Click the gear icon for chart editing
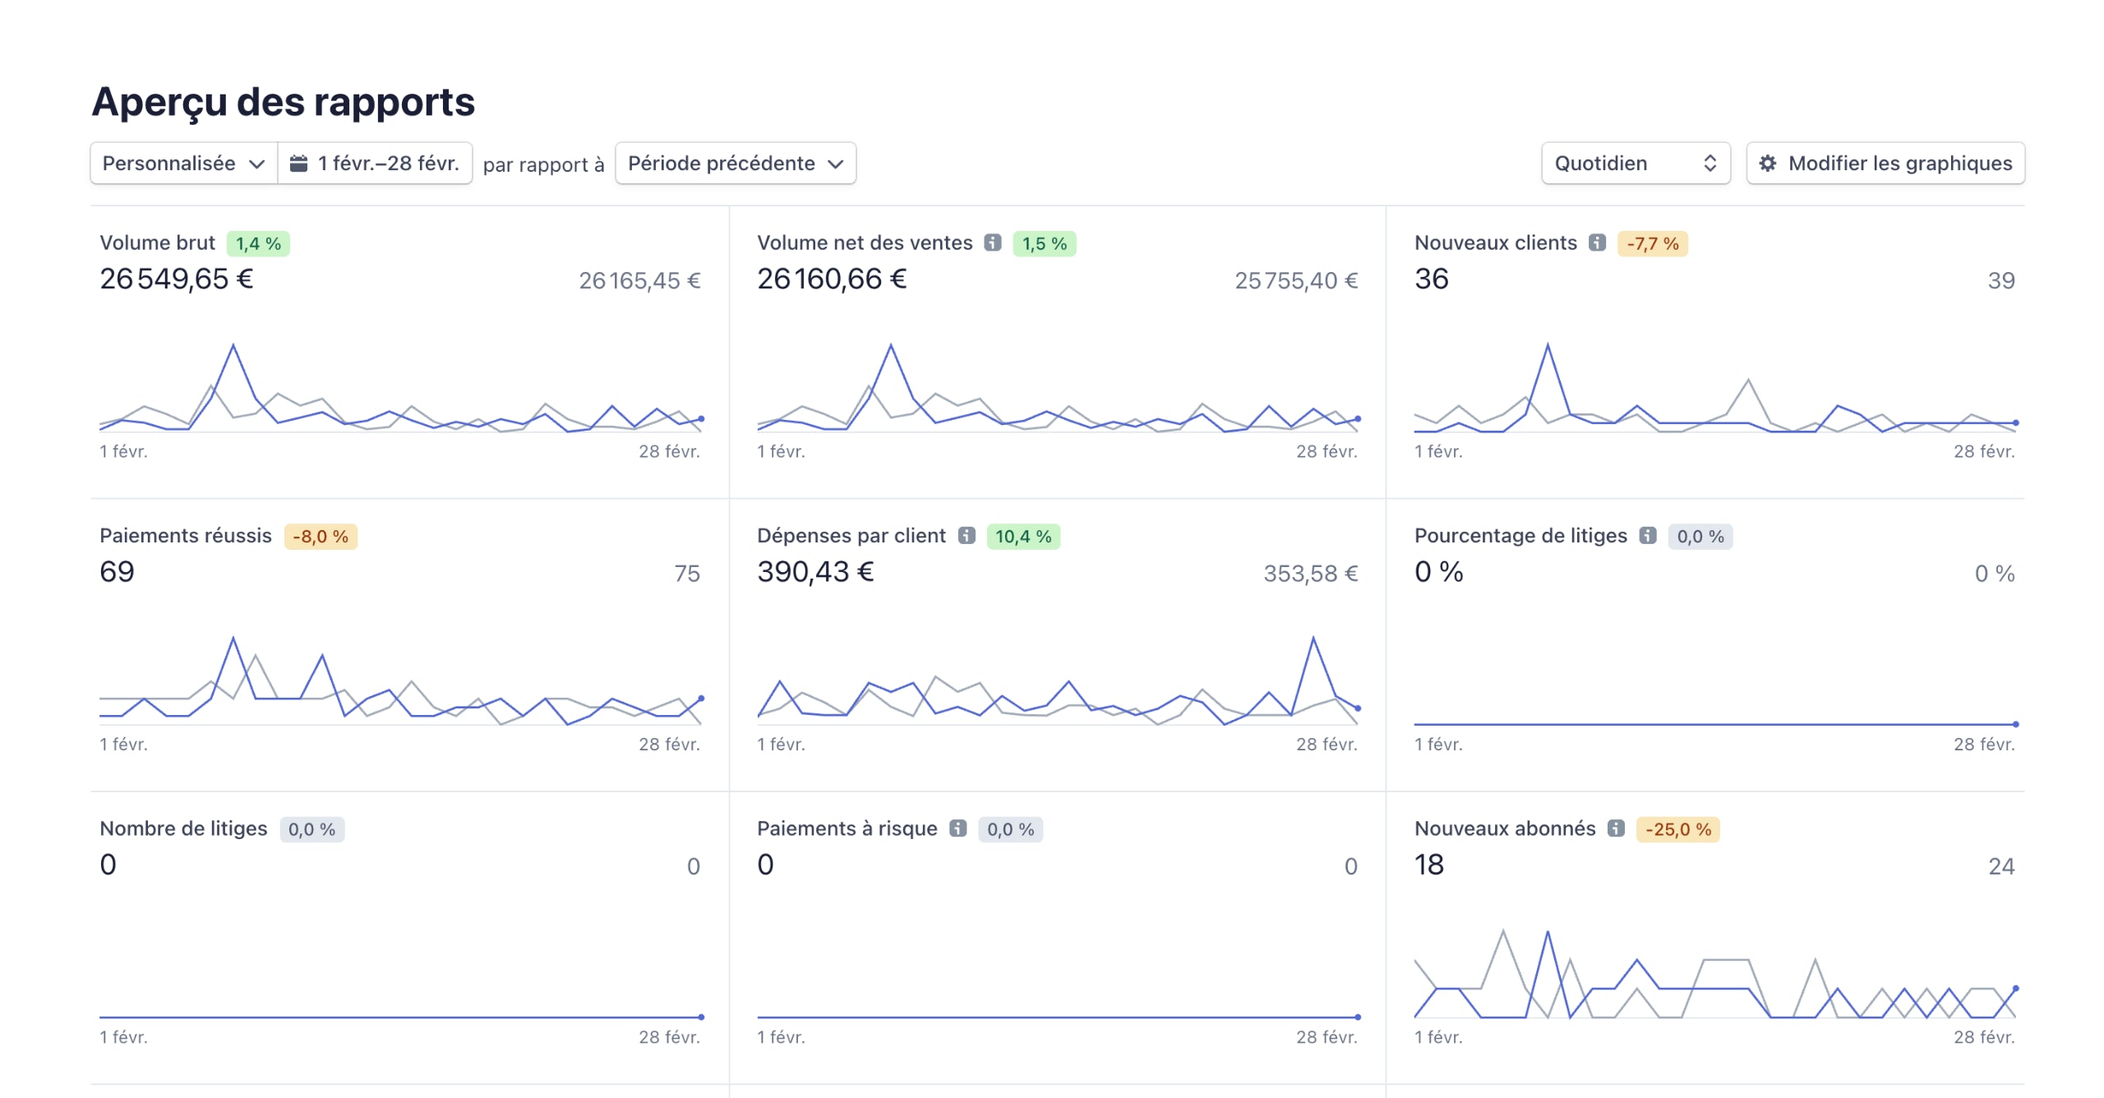 [x=1767, y=164]
